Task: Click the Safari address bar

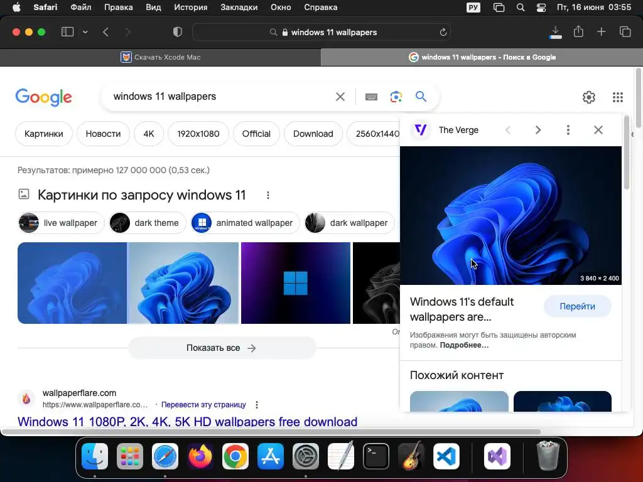Action: tap(321, 32)
